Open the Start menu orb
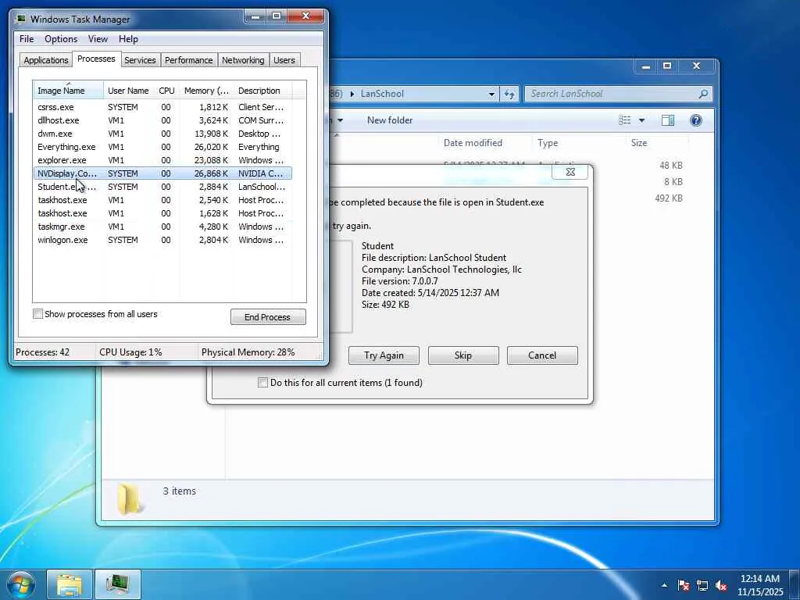The image size is (800, 600). point(20,584)
